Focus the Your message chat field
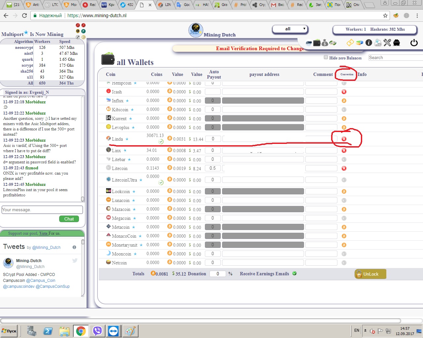Image resolution: width=423 pixels, height=338 pixels. click(42, 210)
